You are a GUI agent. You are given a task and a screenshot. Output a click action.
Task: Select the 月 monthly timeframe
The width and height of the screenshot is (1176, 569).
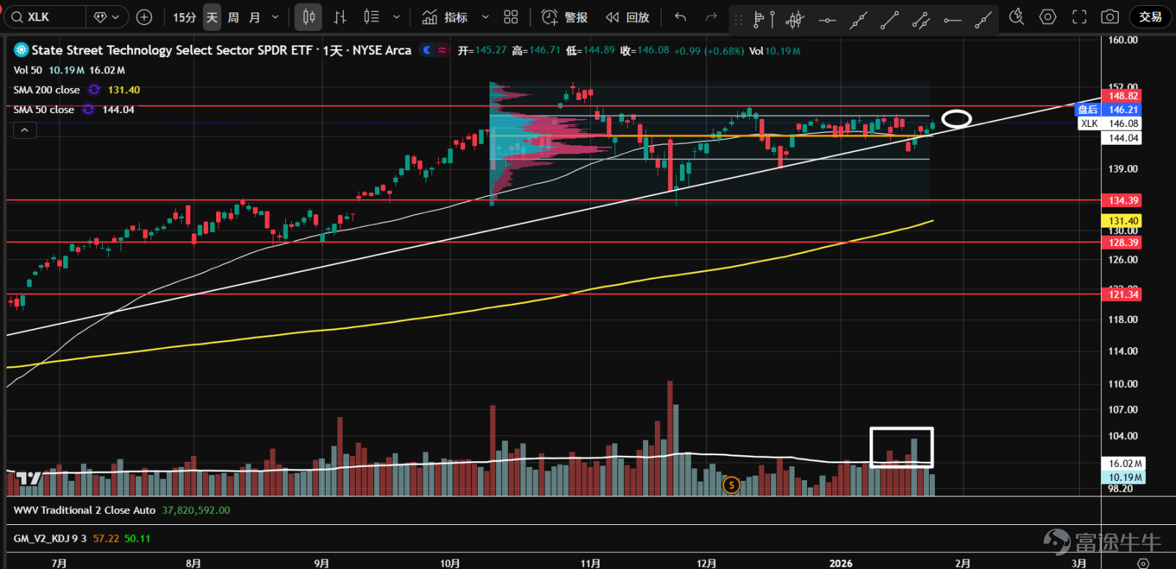pyautogui.click(x=254, y=17)
